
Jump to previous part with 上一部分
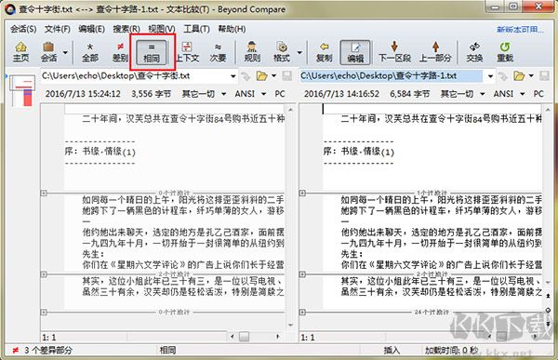click(435, 52)
